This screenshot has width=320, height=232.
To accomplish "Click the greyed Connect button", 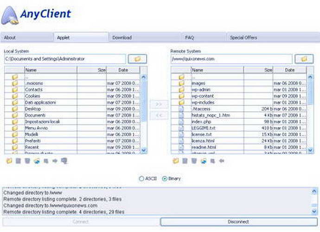I will tap(81, 222).
